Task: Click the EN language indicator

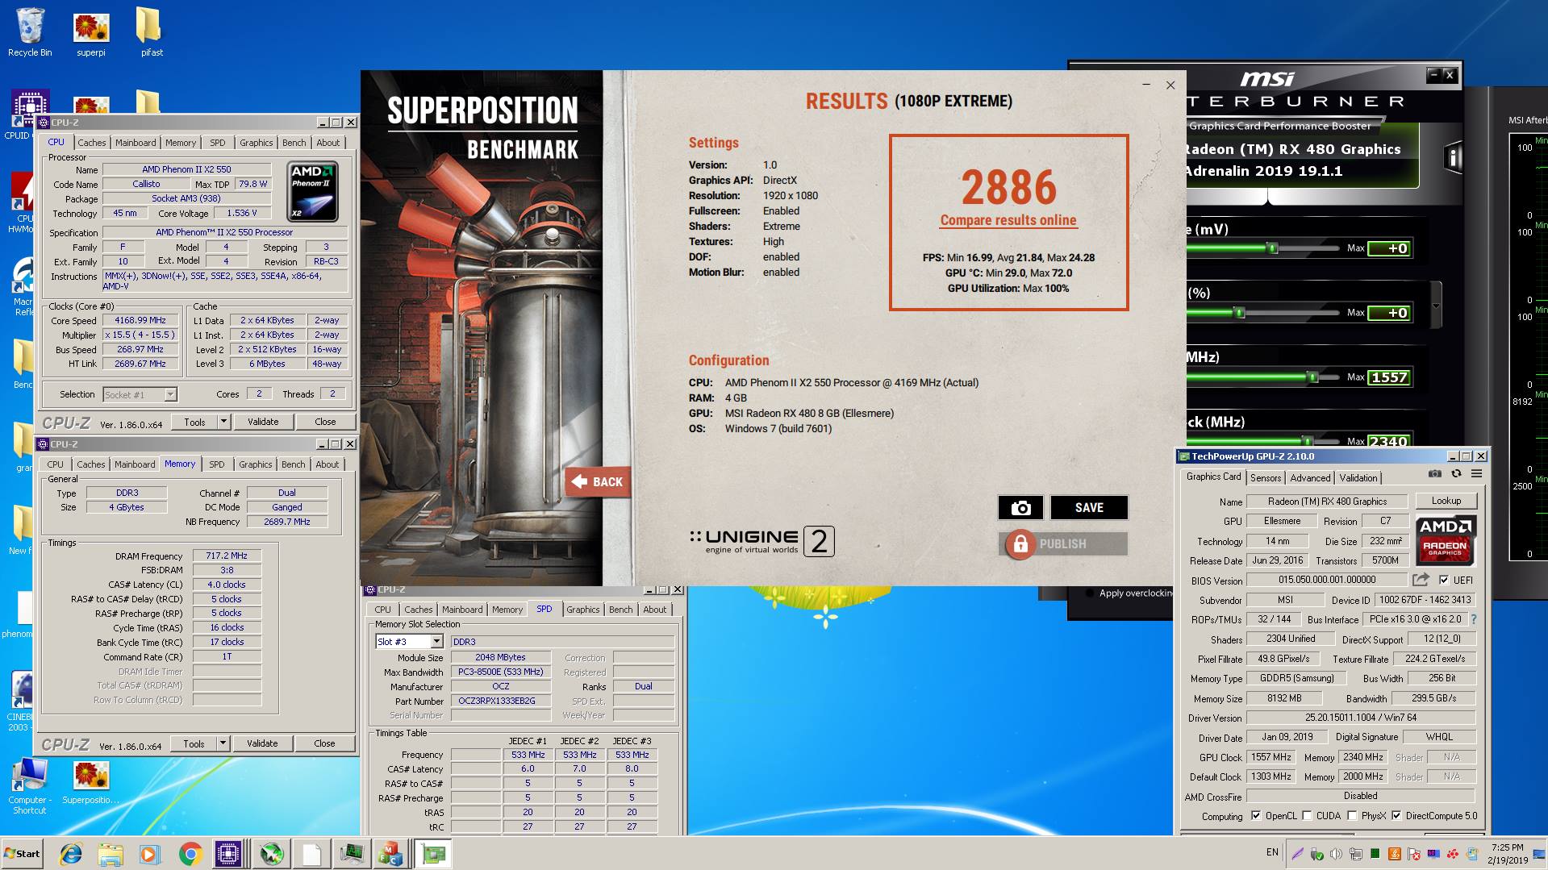Action: click(x=1272, y=852)
